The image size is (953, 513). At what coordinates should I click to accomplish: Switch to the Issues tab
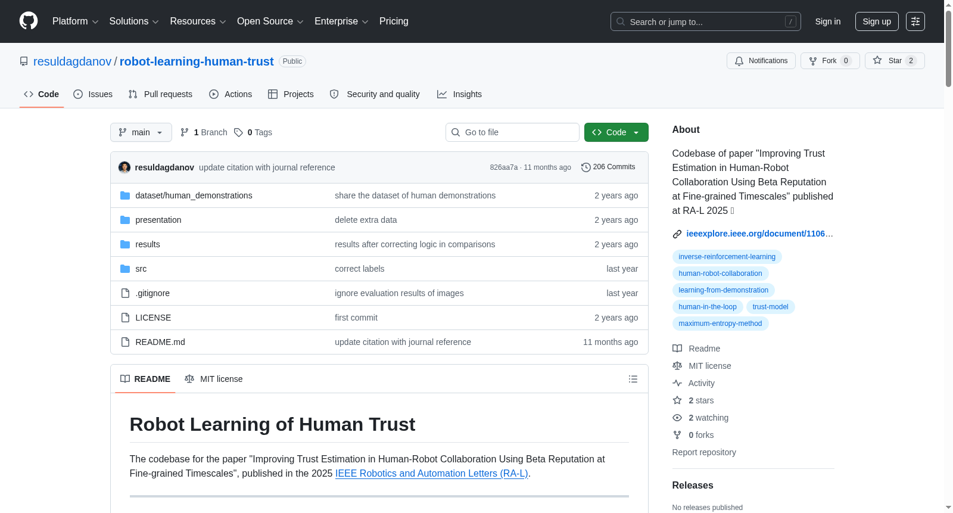coord(93,94)
